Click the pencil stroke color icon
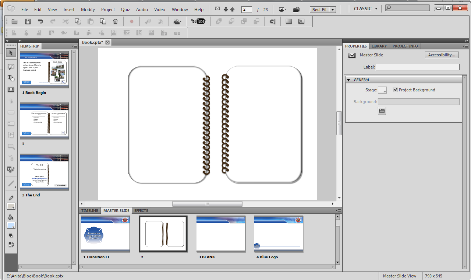This screenshot has height=280, width=471. tap(11, 198)
